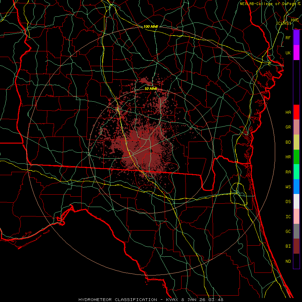Click the [CLAS] units label

(284, 23)
